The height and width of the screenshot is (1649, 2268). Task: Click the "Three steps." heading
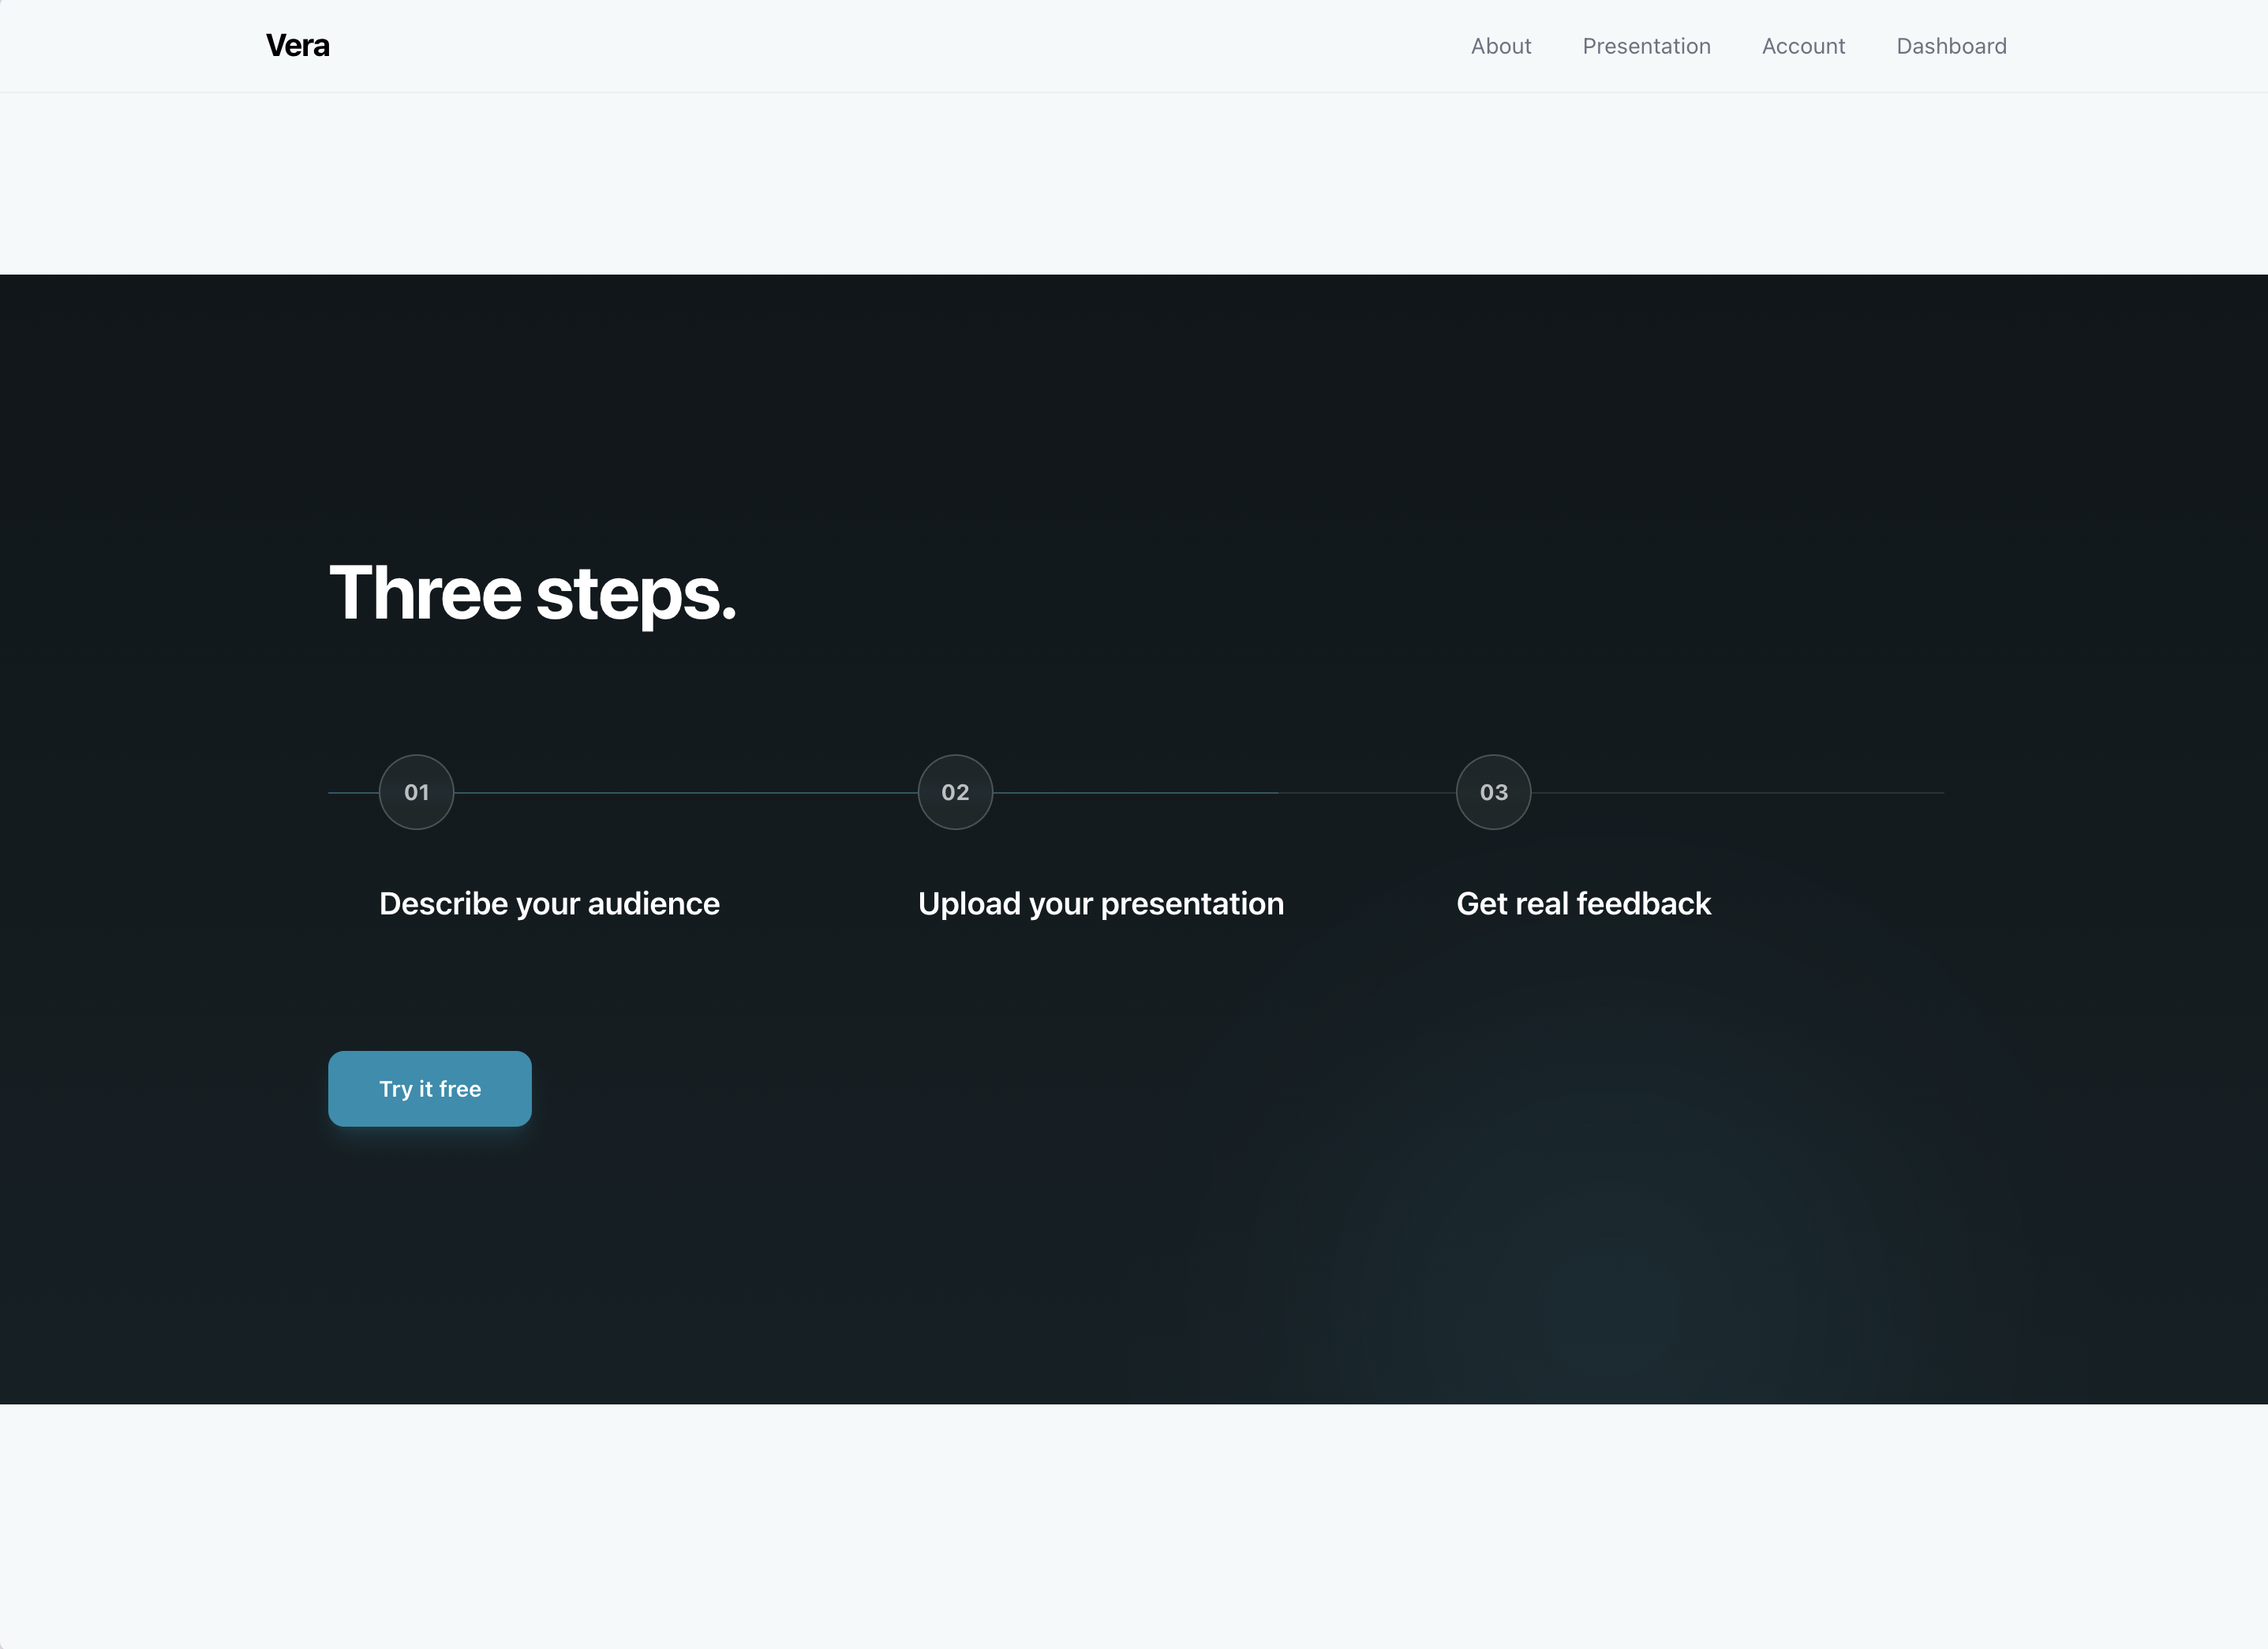532,593
